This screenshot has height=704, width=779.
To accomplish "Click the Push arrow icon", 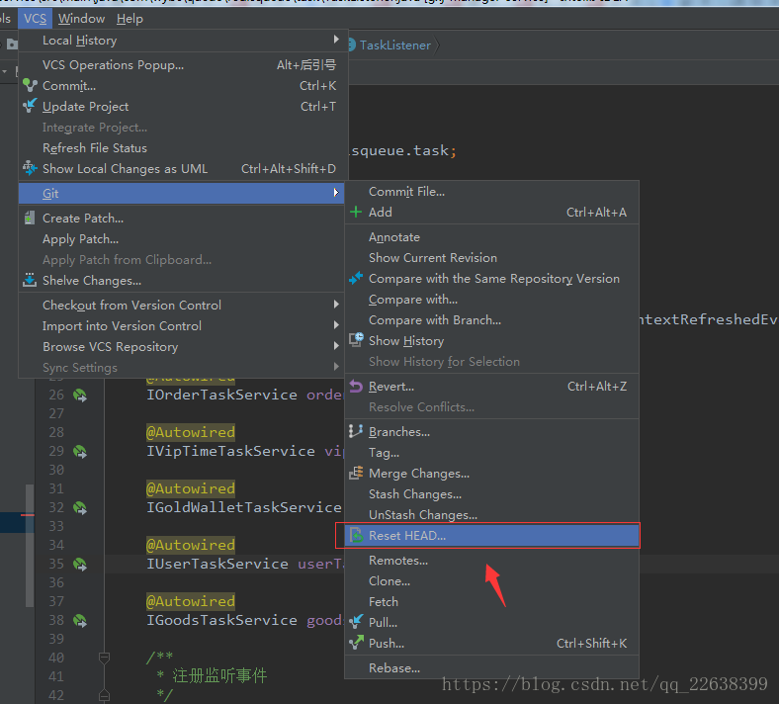I will 356,644.
